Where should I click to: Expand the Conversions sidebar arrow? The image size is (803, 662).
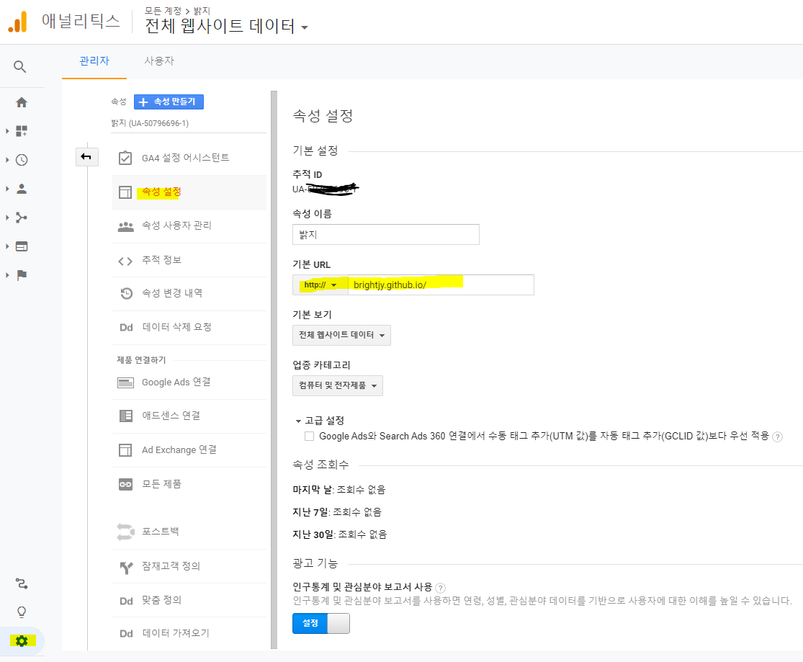[7, 275]
